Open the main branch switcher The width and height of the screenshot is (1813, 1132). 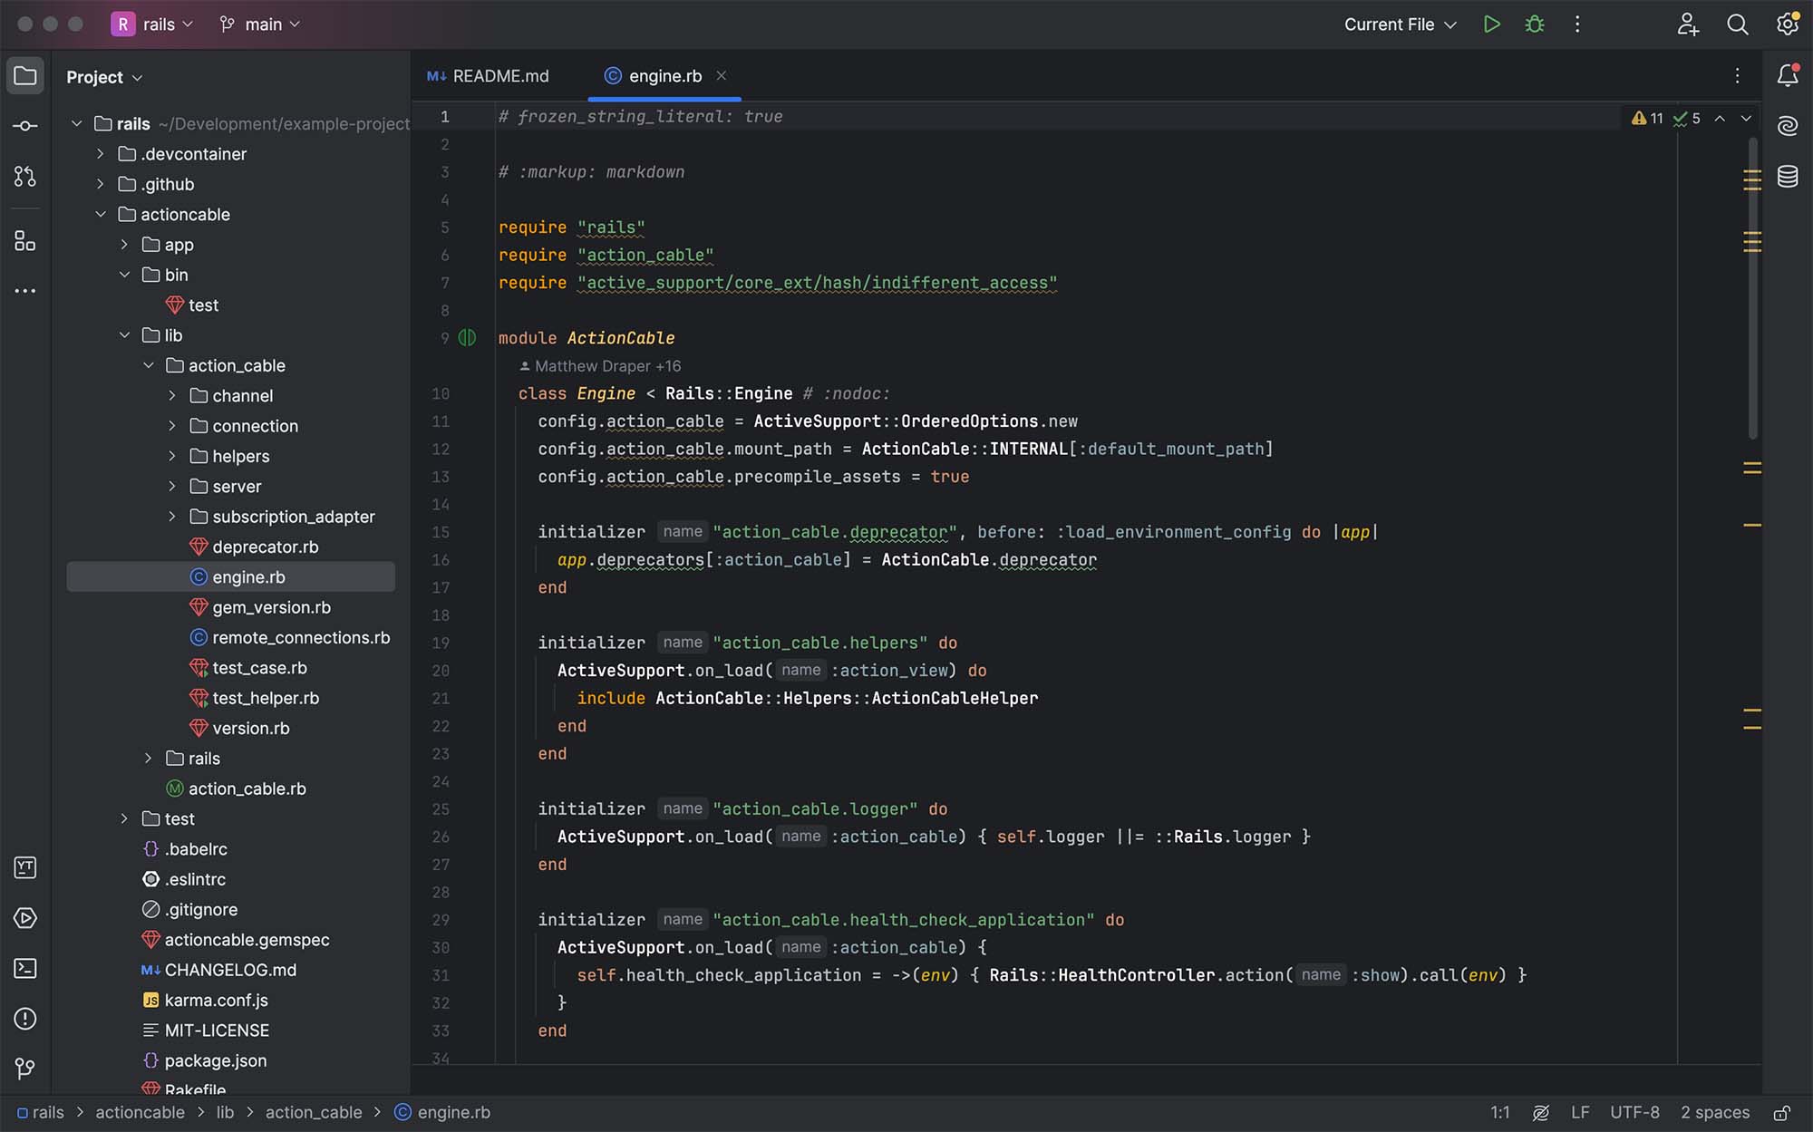tap(259, 24)
